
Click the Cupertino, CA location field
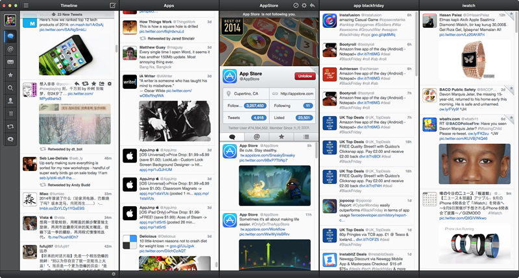pyautogui.click(x=246, y=93)
